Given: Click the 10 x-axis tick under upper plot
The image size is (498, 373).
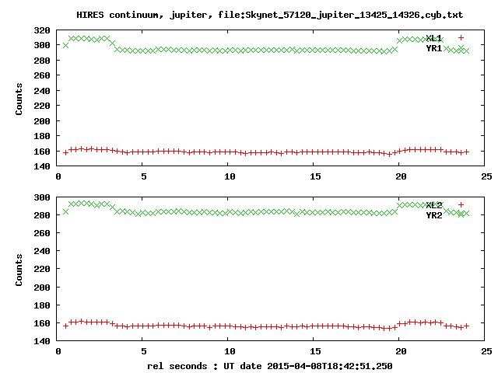Looking at the screenshot, I should tap(230, 176).
